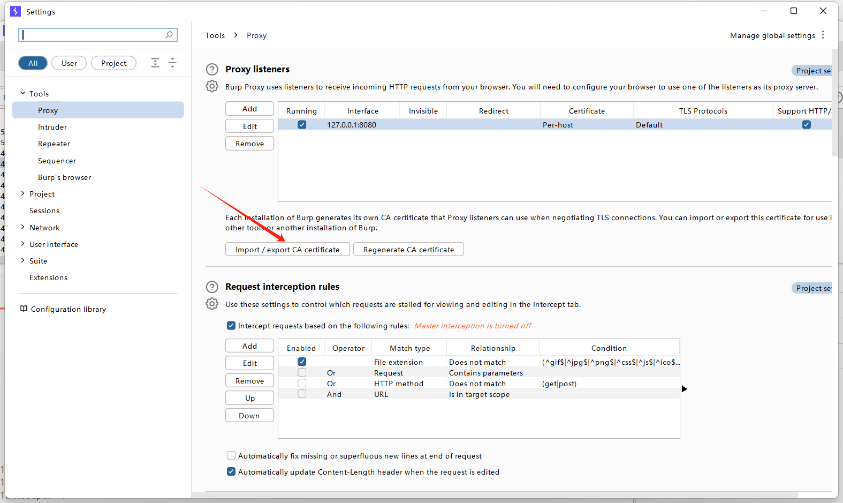Open gear options for Request interception rules
This screenshot has height=503, width=843.
point(212,304)
